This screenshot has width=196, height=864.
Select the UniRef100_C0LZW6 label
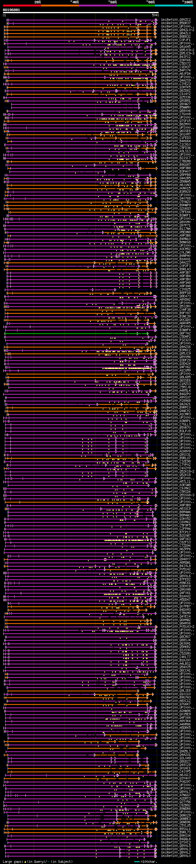(x=176, y=253)
